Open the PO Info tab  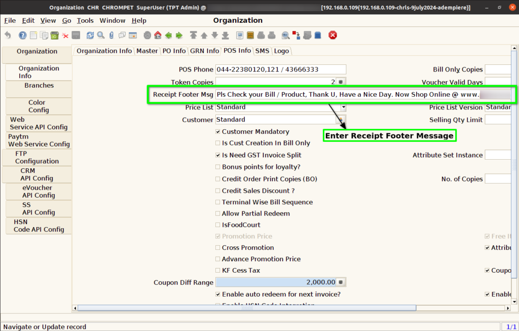[174, 51]
